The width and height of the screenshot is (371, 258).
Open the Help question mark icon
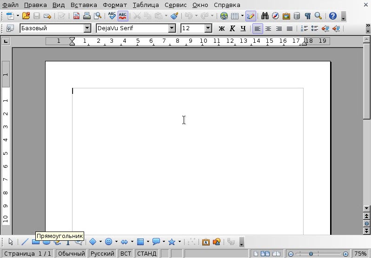click(333, 16)
